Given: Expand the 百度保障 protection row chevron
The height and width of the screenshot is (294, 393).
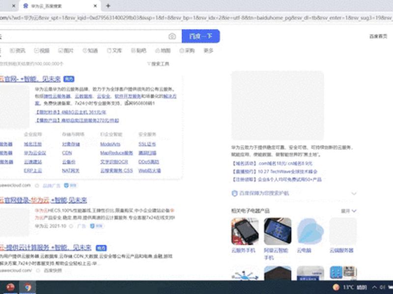Looking at the screenshot, I should tap(354, 194).
